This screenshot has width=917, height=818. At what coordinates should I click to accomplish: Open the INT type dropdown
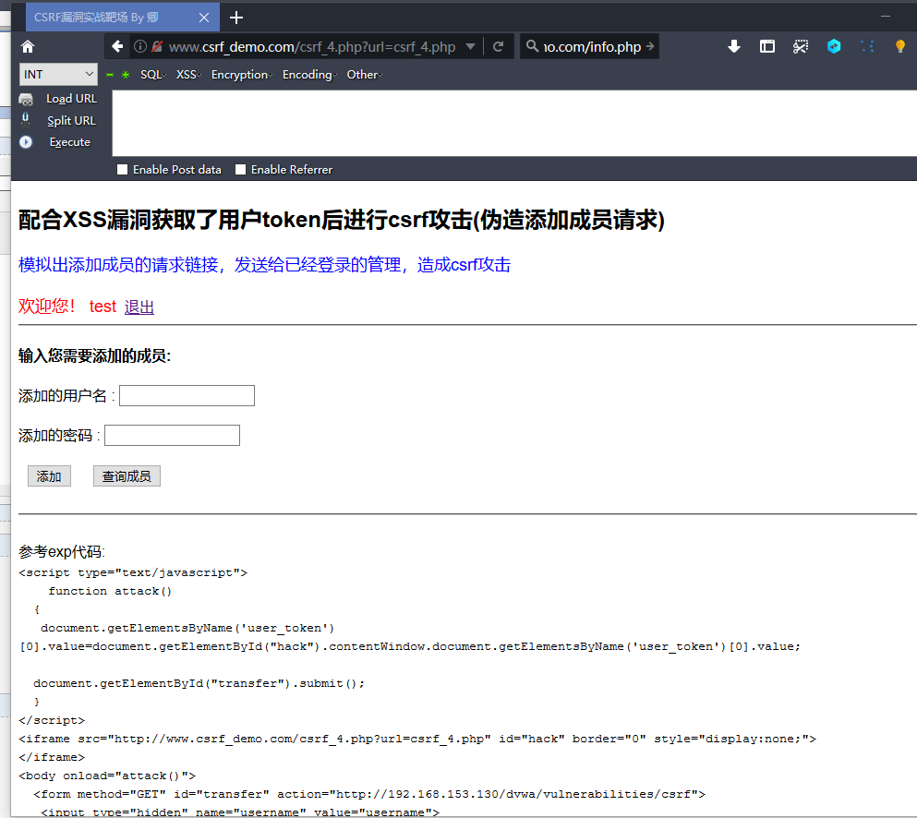pos(58,74)
